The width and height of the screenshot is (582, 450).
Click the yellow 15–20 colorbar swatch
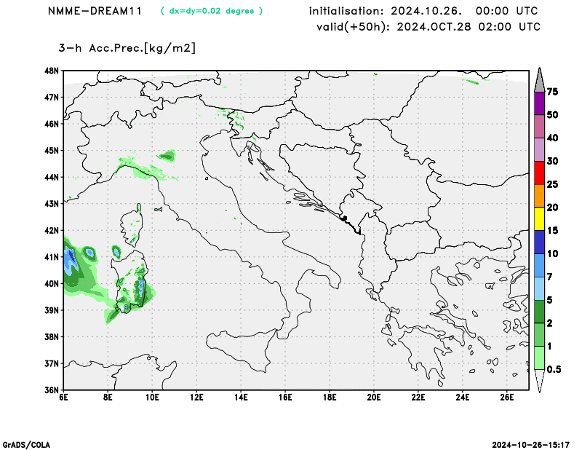pos(539,219)
